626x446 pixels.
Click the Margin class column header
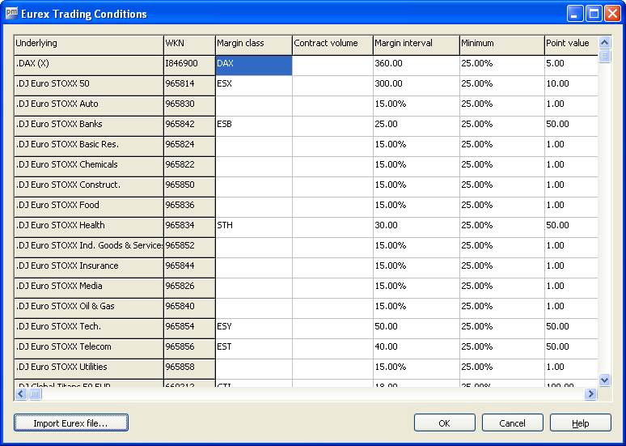click(253, 44)
